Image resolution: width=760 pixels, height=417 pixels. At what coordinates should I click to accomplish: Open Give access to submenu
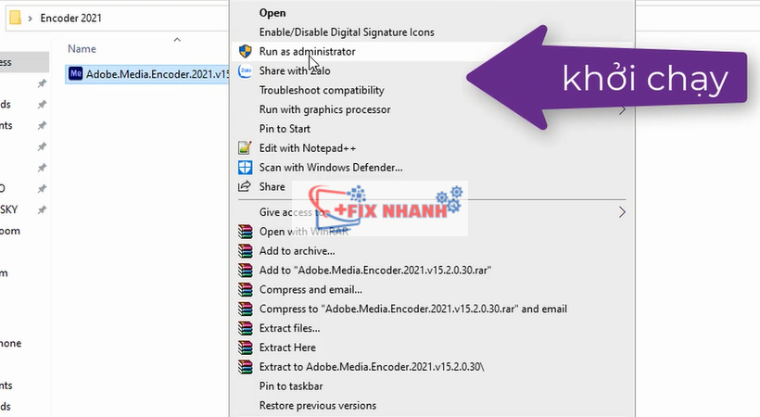[293, 212]
